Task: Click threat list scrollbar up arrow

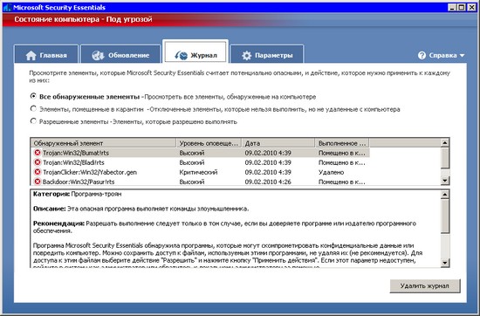Action: (445, 142)
